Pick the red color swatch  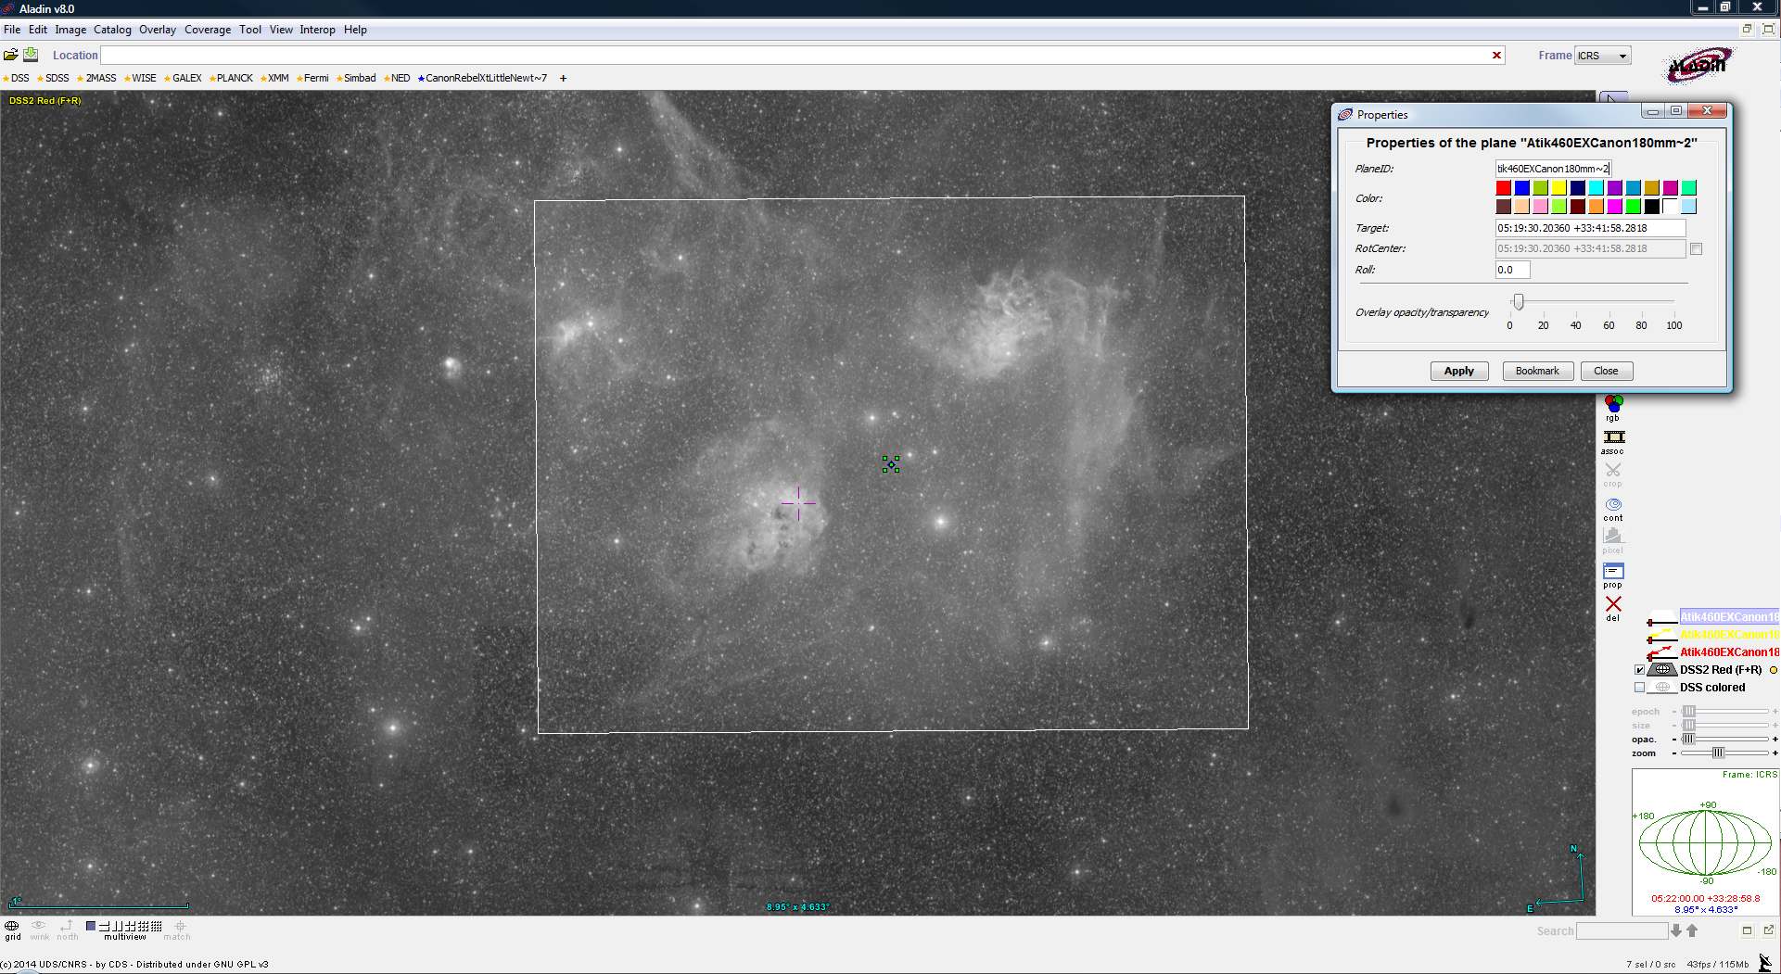[1503, 188]
